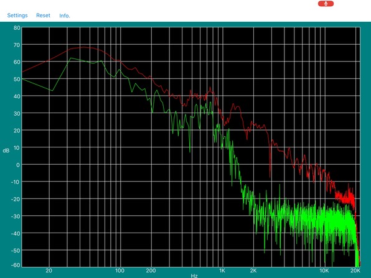Click the 20 frequency axis label

click(x=49, y=271)
